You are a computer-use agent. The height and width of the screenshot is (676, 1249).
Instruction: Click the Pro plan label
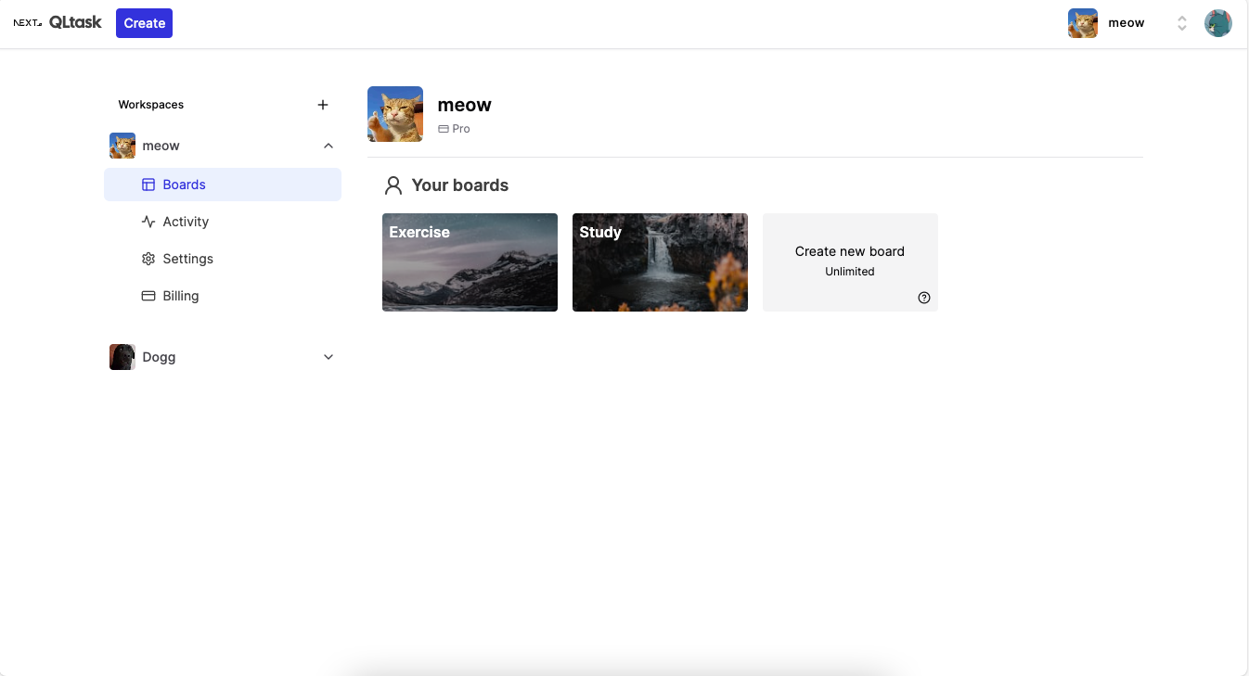tap(455, 129)
